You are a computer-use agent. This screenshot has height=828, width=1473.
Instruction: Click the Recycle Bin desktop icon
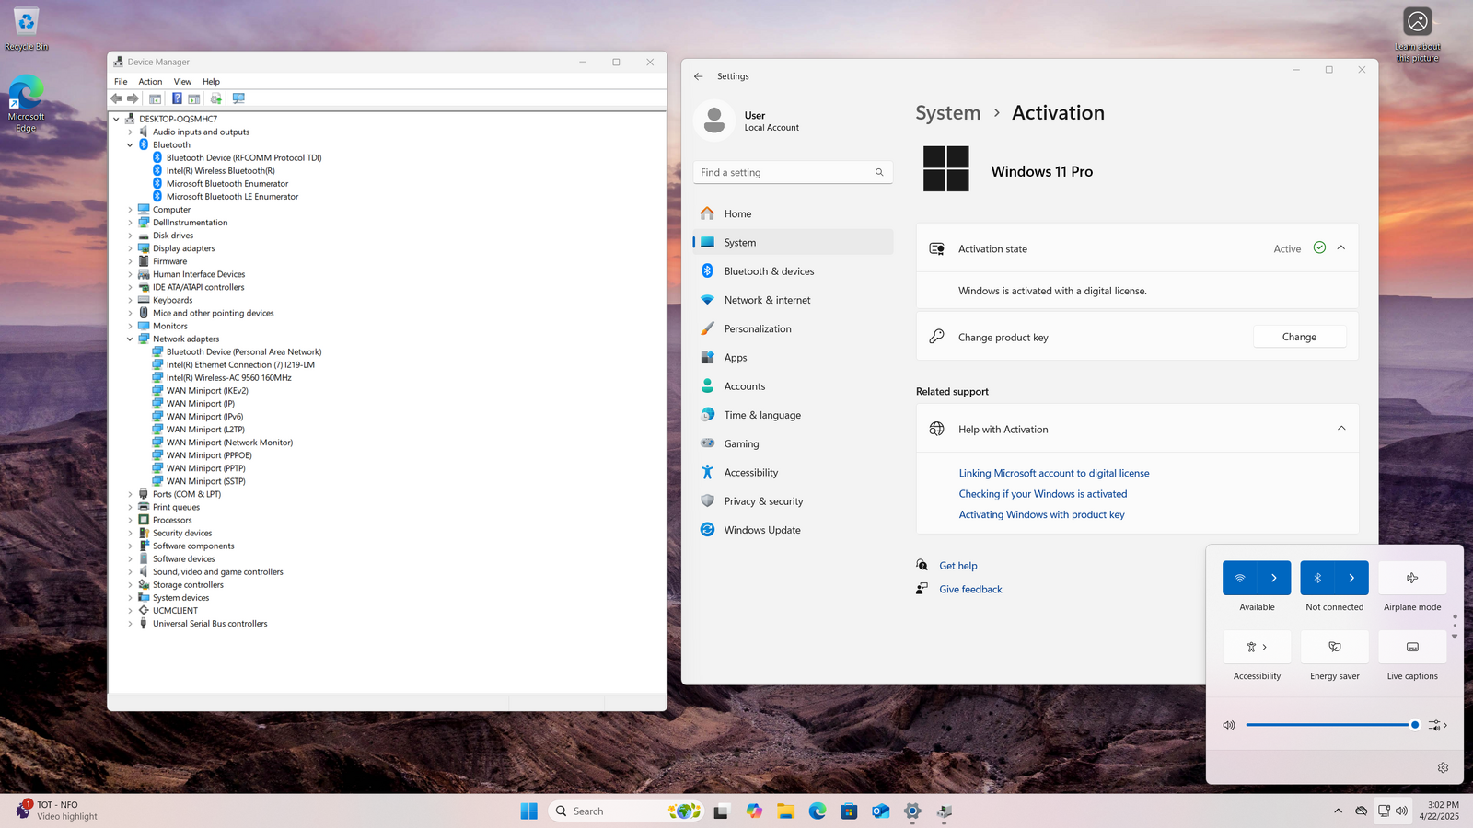pyautogui.click(x=27, y=29)
